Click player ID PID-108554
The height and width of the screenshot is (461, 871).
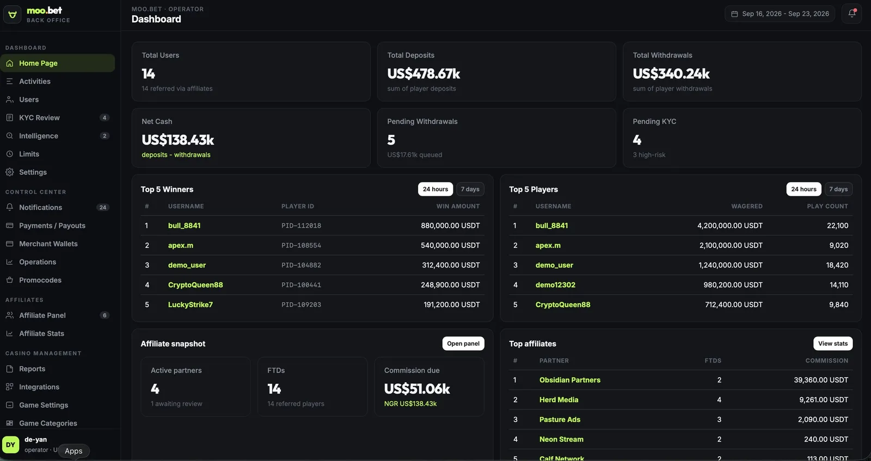[x=301, y=246]
